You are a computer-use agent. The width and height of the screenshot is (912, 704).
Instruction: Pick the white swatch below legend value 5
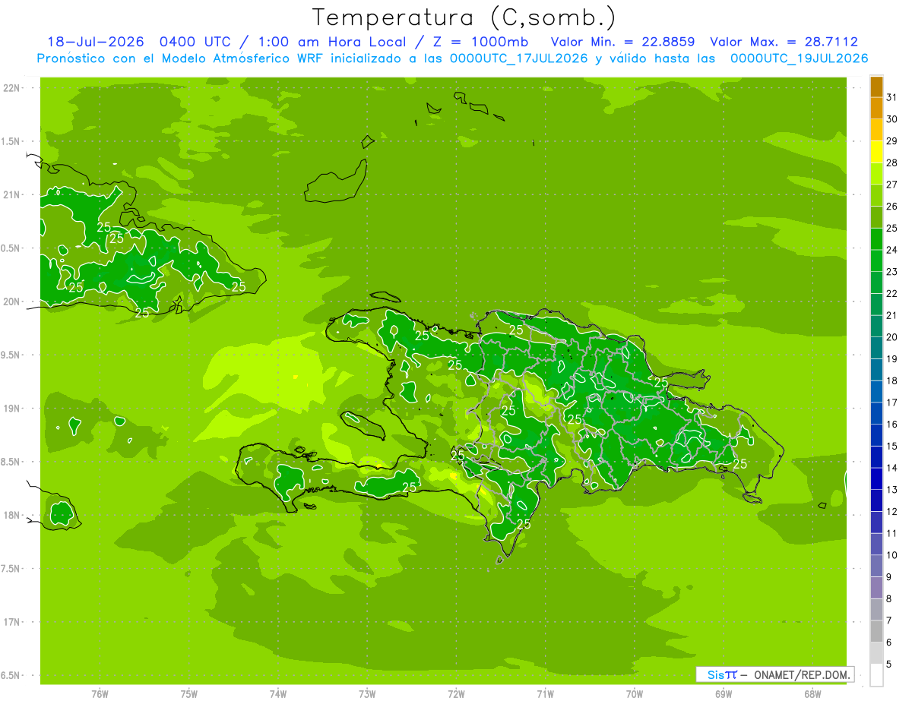click(x=877, y=675)
